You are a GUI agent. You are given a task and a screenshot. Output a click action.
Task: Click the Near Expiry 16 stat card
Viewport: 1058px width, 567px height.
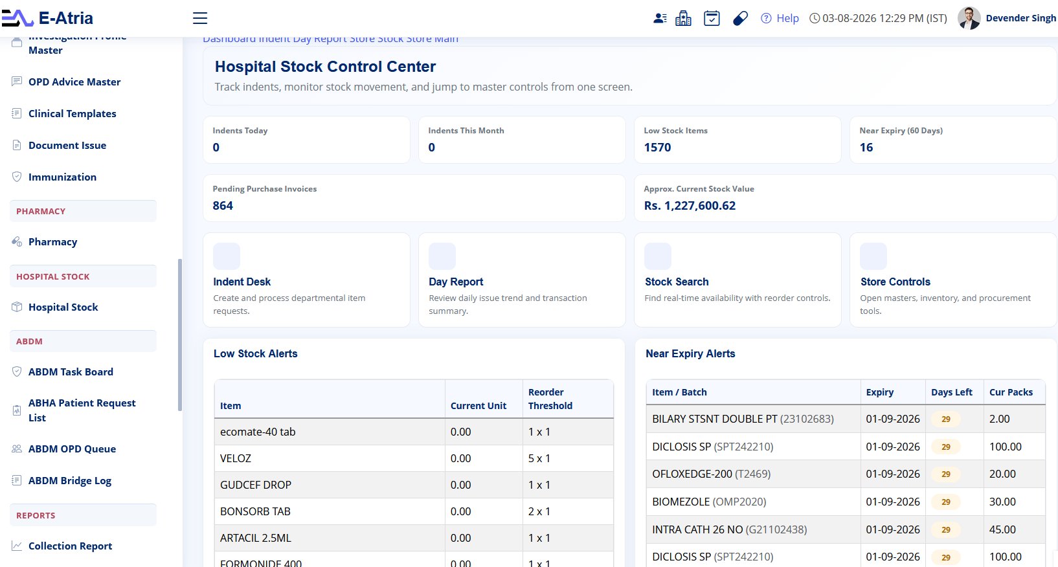coord(953,140)
